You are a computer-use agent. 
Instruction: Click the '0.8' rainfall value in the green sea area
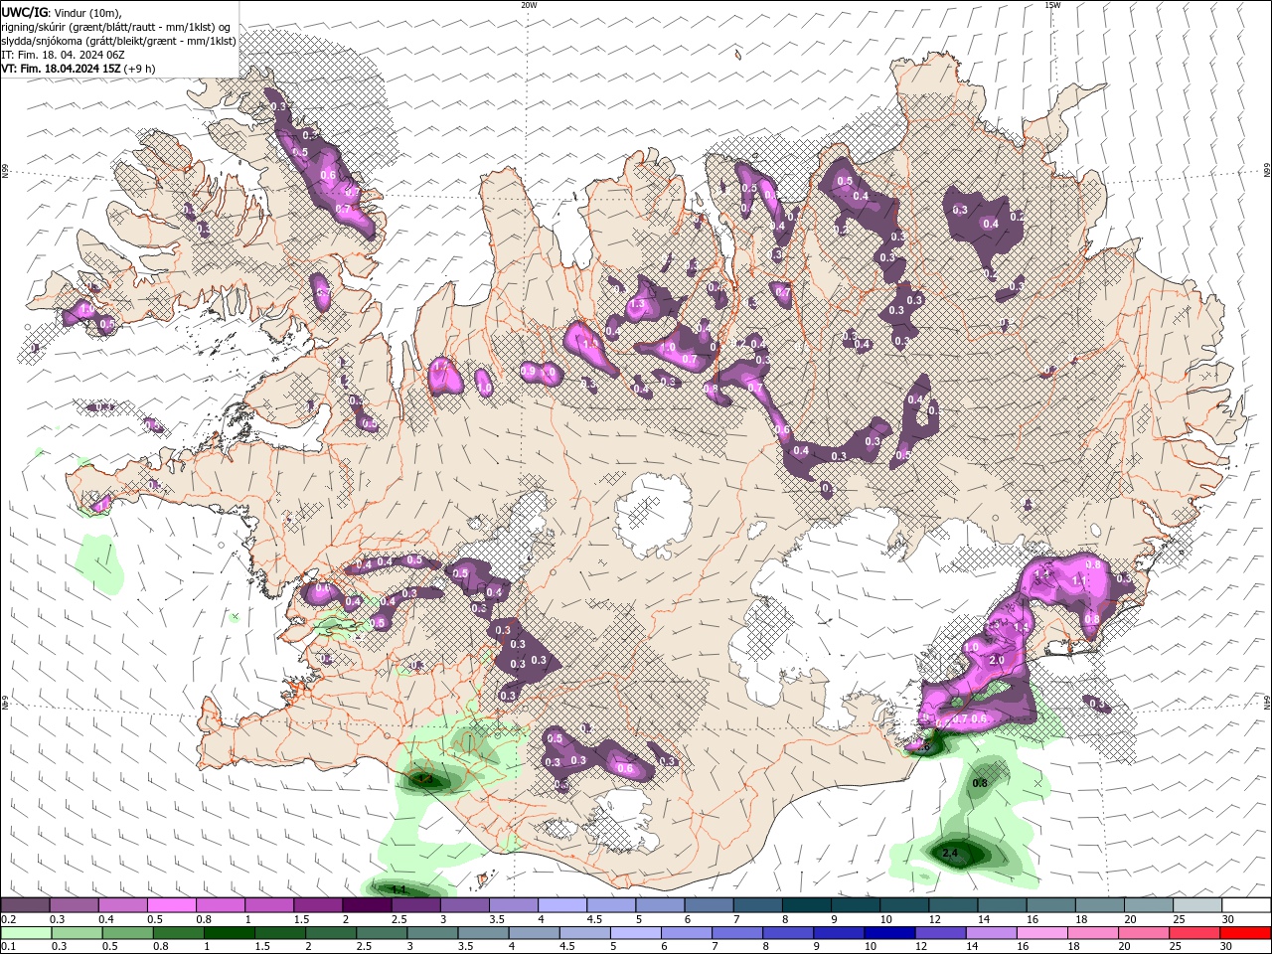980,783
